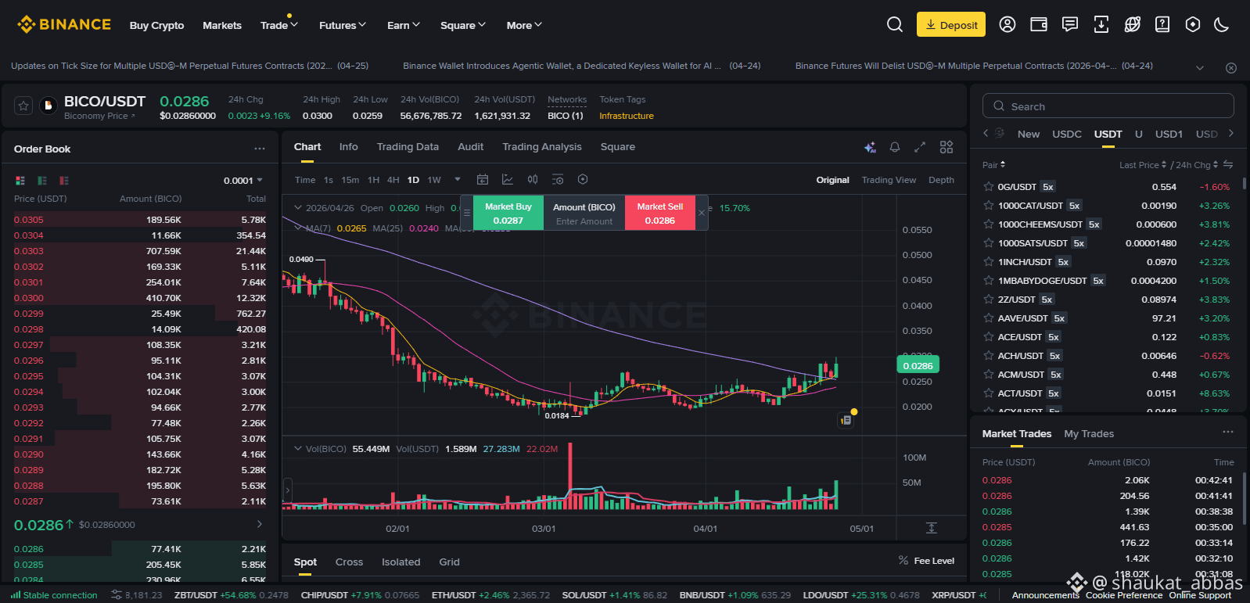Favorite the 1000CAT/USDT pair with its star
Screen dimensions: 1250x603
point(989,206)
